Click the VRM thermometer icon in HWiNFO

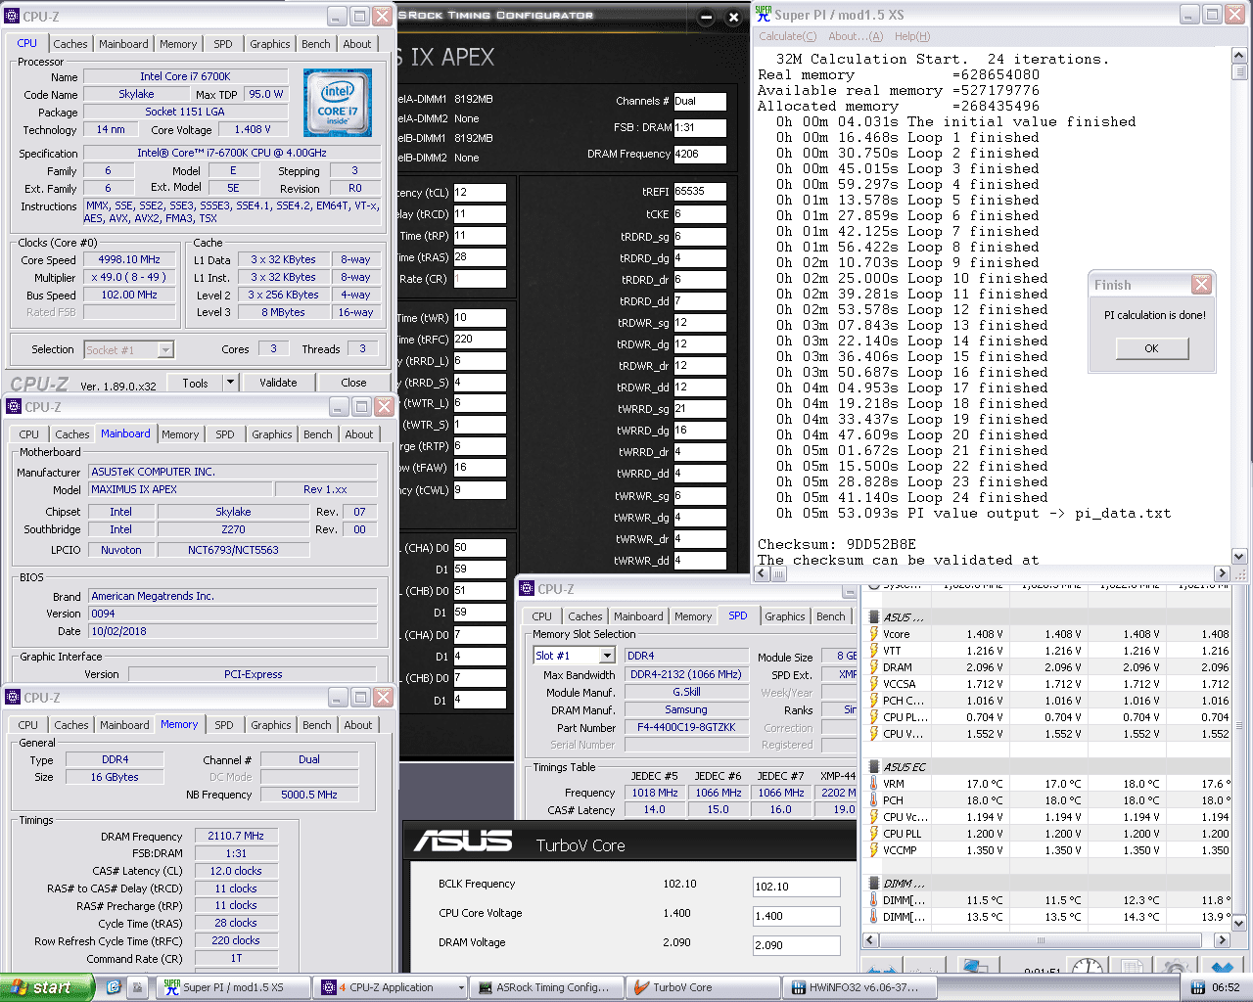tap(874, 784)
